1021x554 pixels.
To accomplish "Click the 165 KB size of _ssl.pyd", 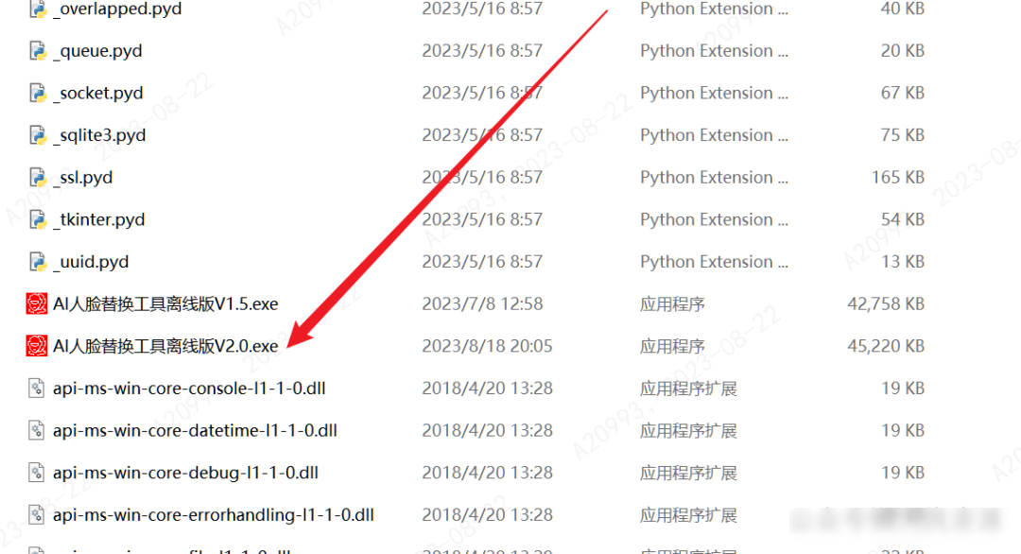I will (x=898, y=178).
